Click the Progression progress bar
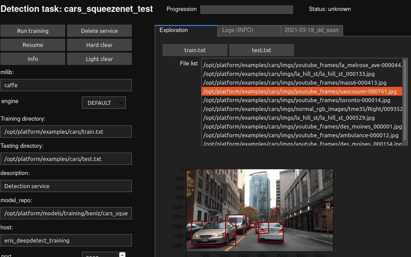This screenshot has height=257, width=411. (247, 9)
